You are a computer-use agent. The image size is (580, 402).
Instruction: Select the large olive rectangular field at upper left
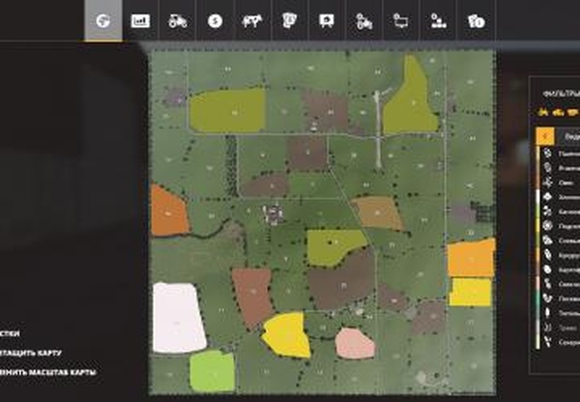[x=228, y=110]
